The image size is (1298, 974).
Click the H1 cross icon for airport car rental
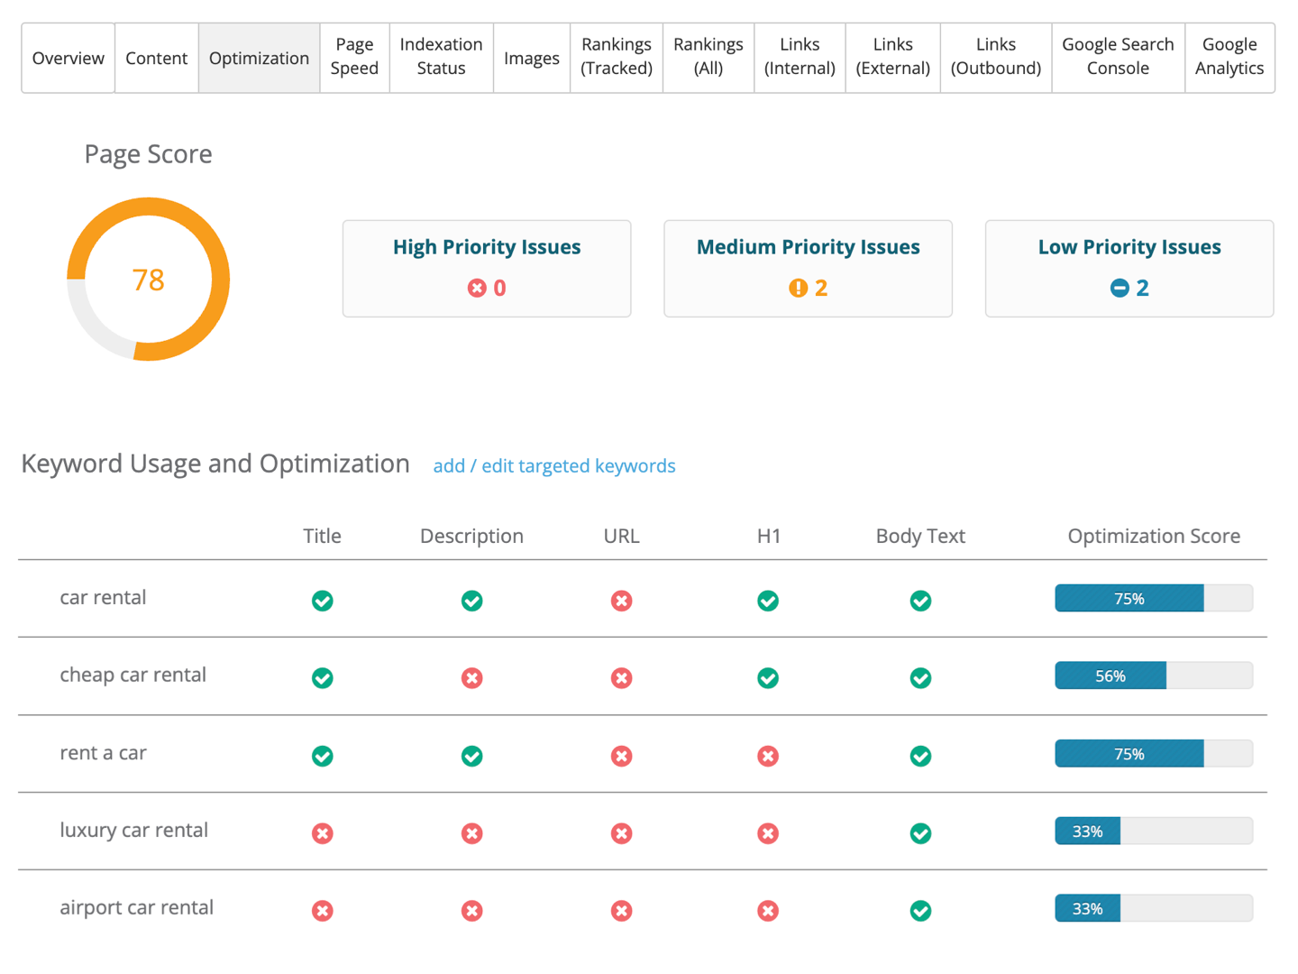click(768, 911)
